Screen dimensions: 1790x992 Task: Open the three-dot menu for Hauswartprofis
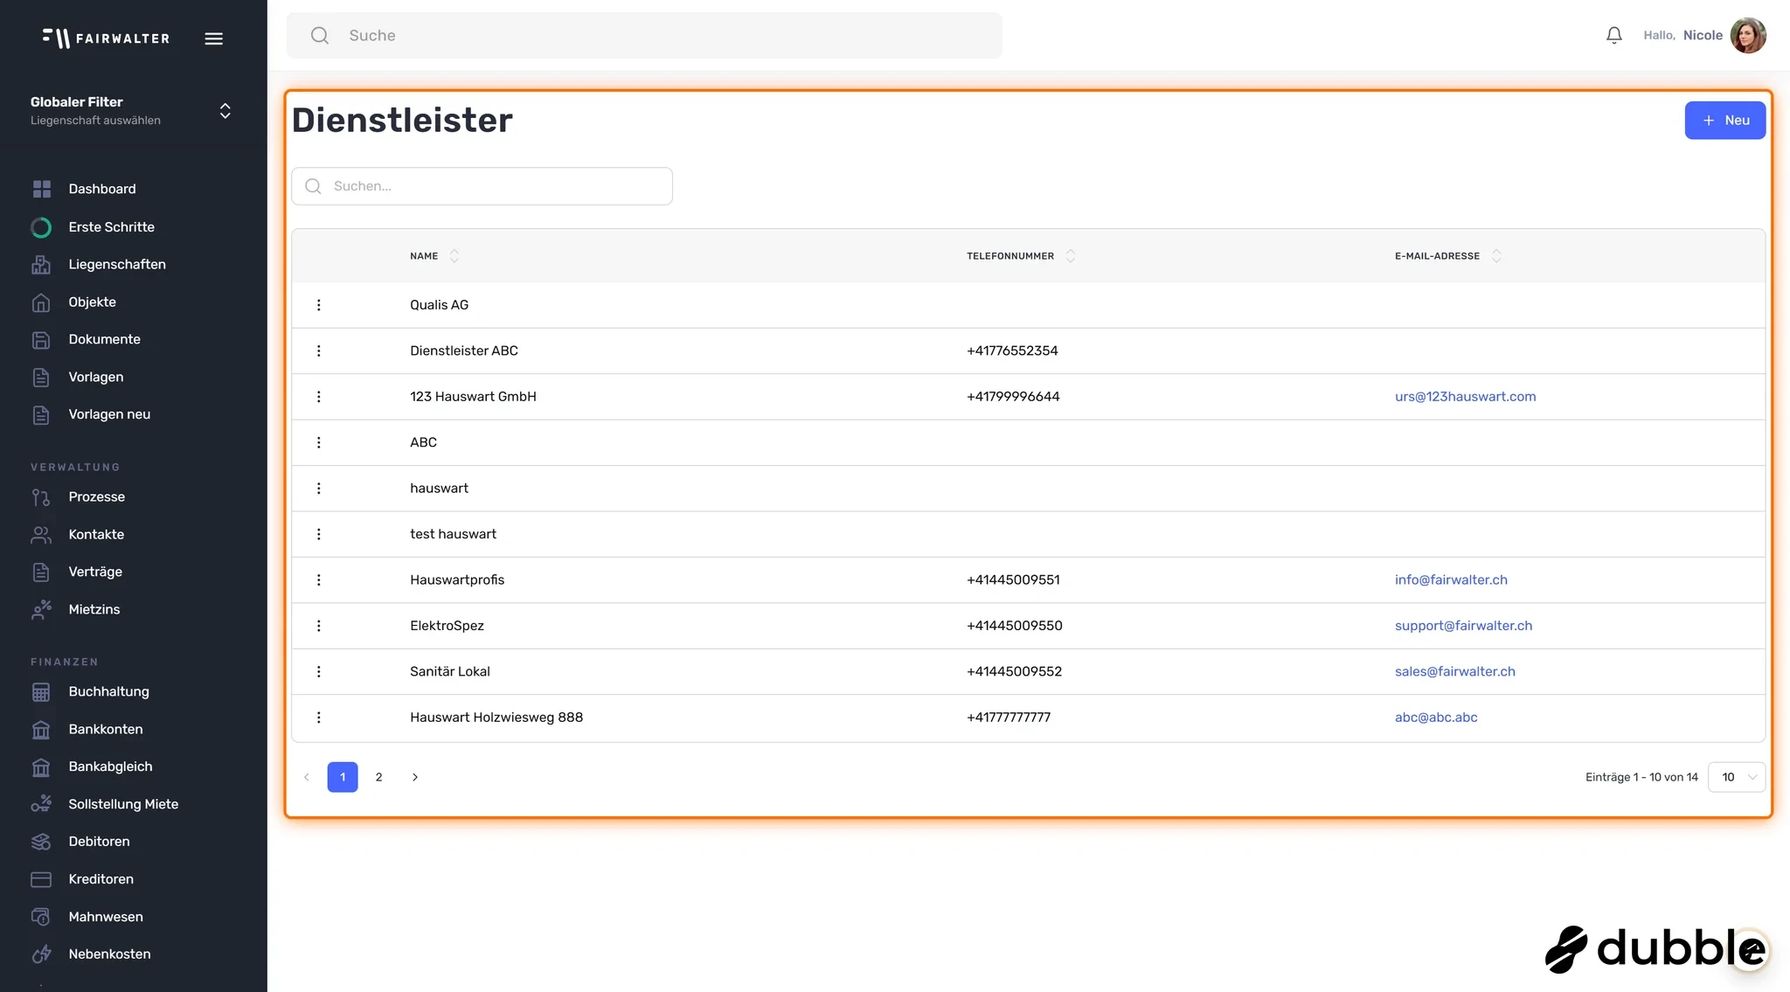point(319,579)
